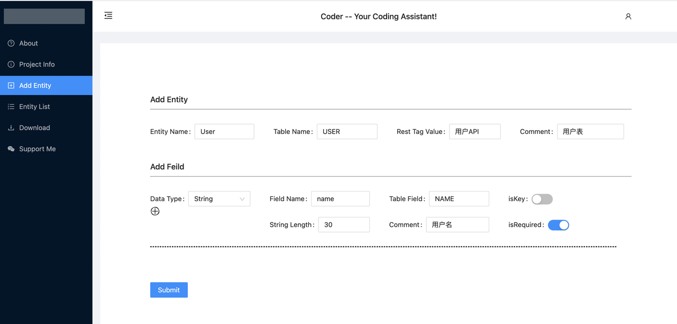Click the circled plus icon to add another field

click(x=155, y=211)
